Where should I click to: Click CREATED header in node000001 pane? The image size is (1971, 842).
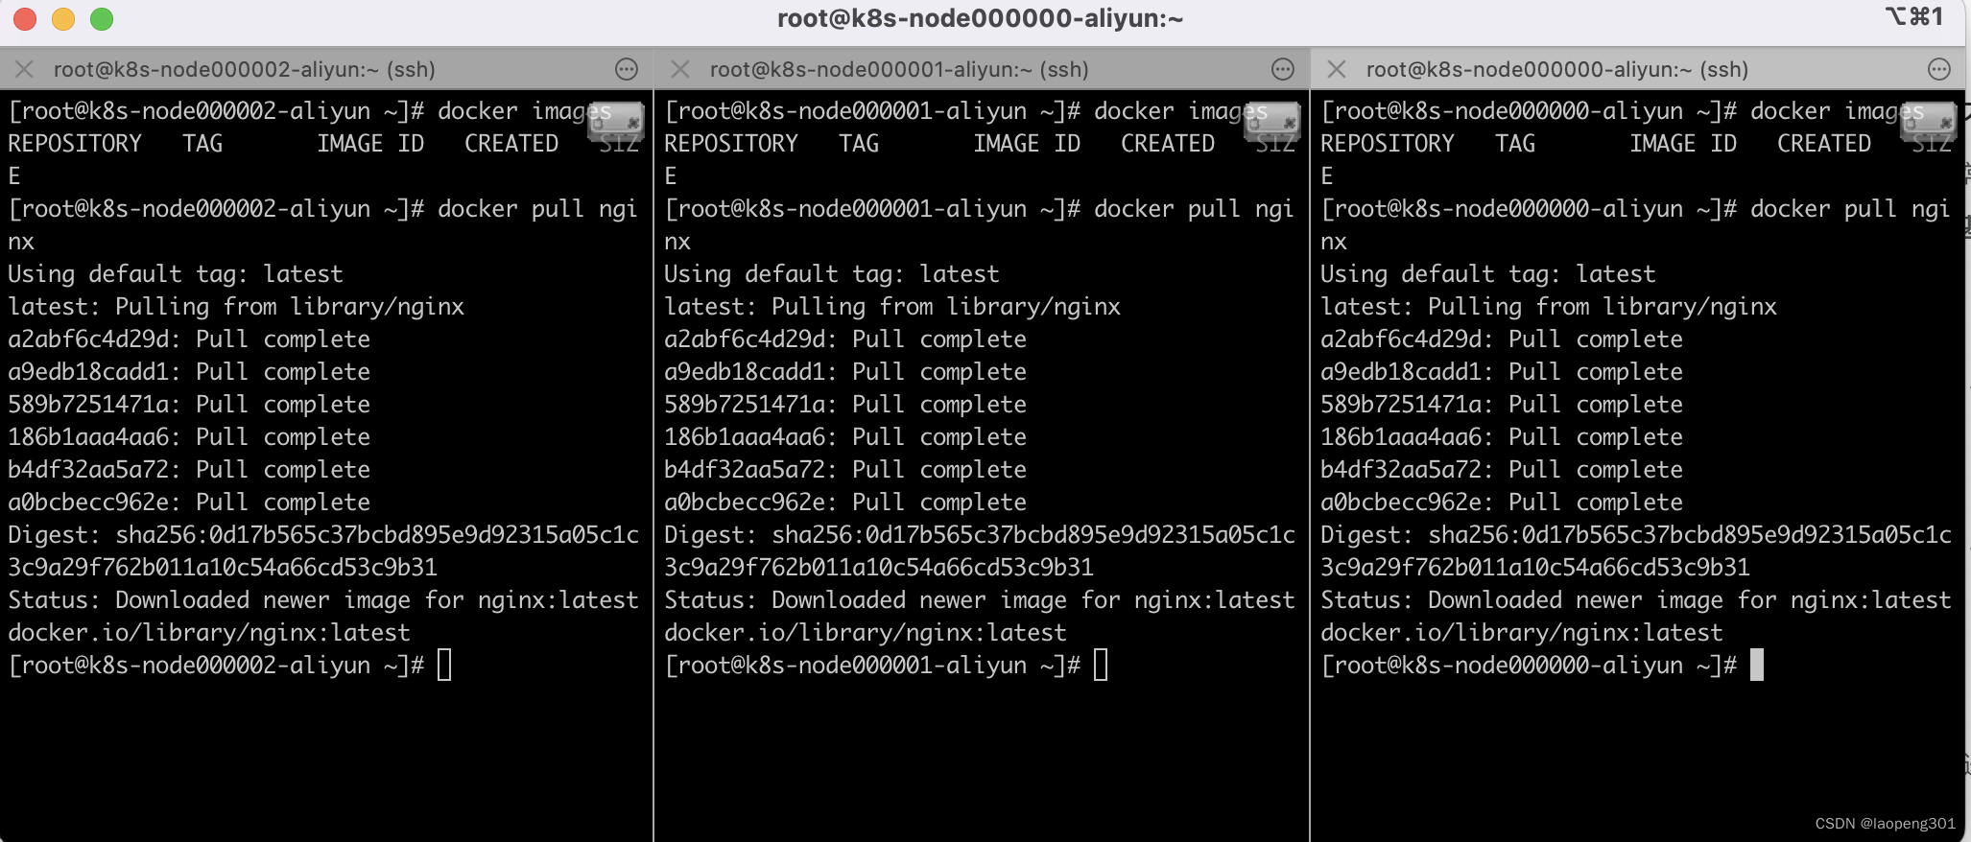coord(1168,144)
